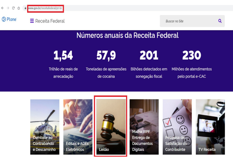Click the 1,54 figure
This screenshot has height=165, width=233.
[x=63, y=55]
